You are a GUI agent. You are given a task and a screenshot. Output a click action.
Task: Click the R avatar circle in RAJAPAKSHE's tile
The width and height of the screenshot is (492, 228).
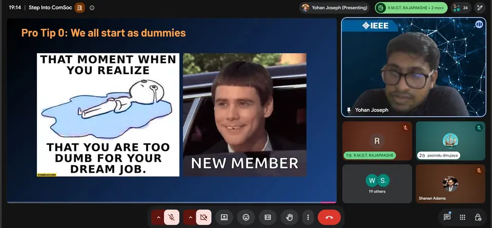(377, 141)
